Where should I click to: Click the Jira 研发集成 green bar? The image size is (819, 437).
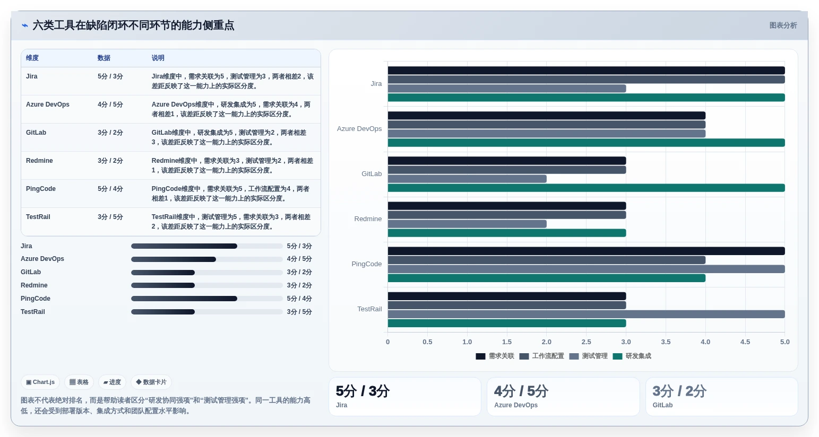coord(586,98)
